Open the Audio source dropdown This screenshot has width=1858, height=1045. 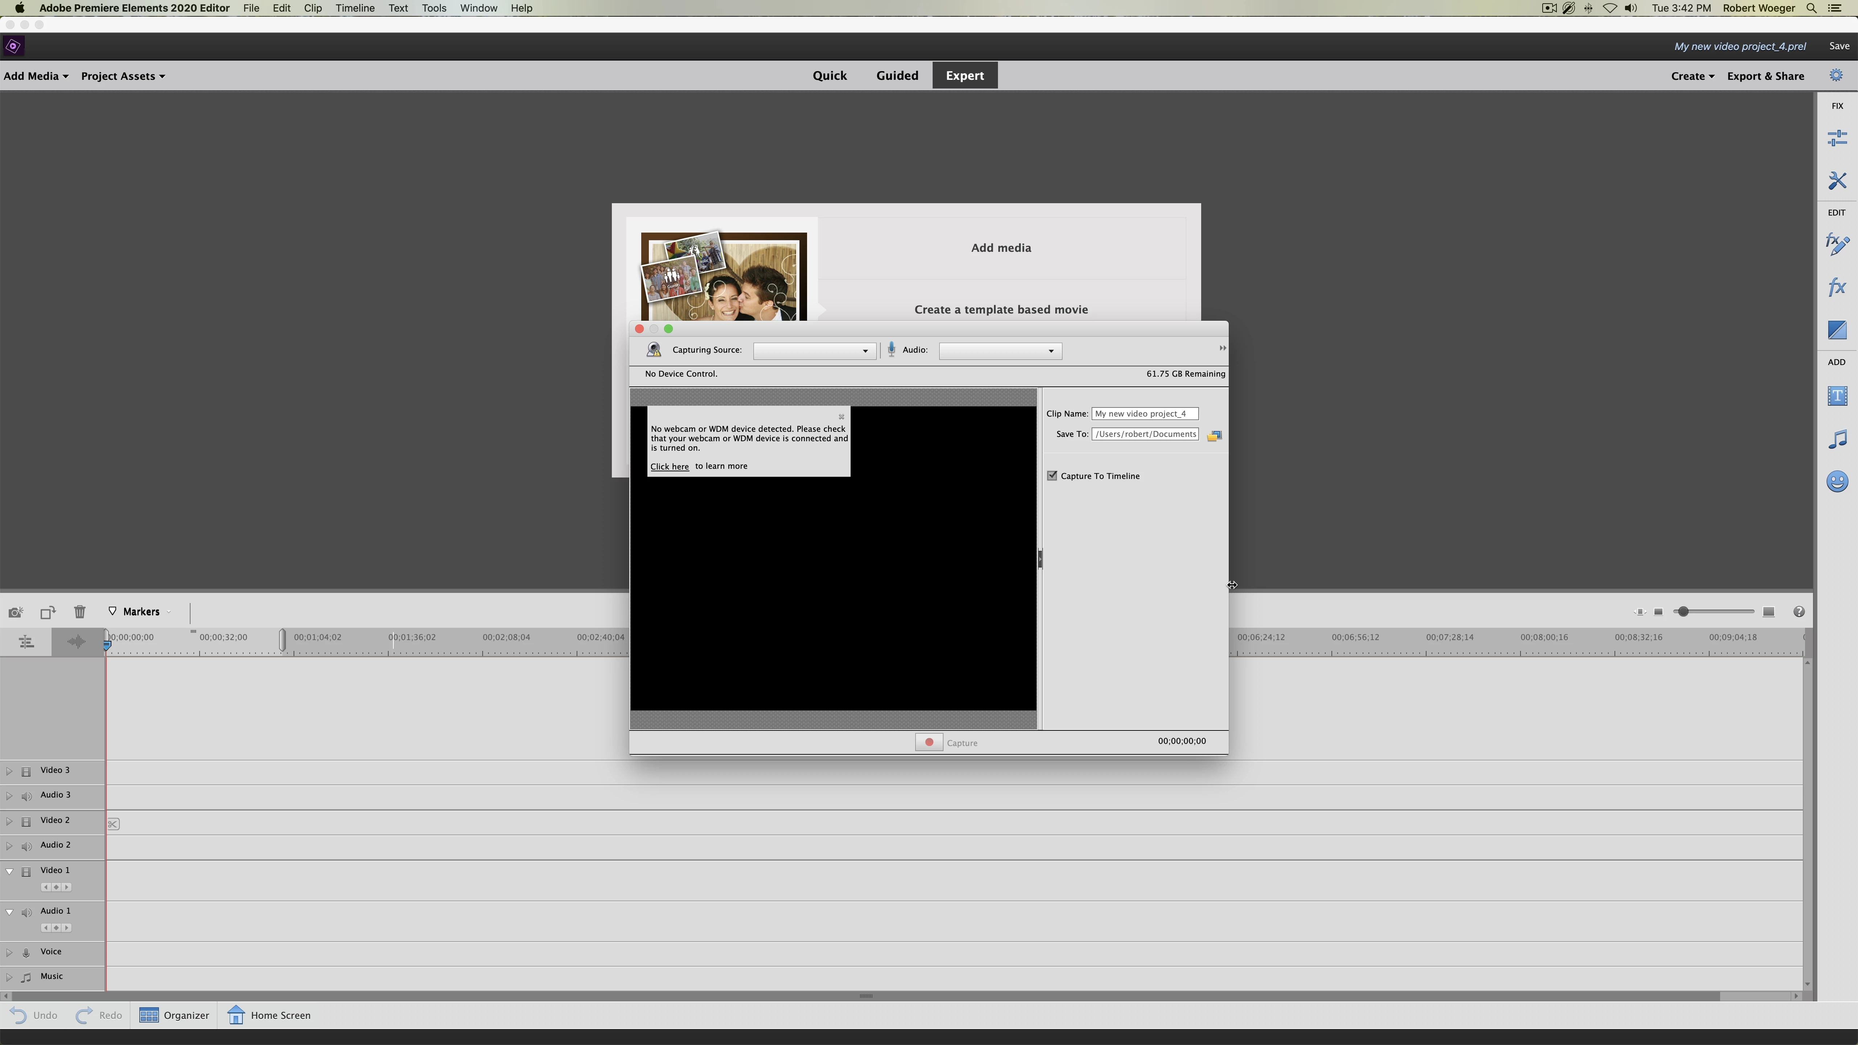[1000, 351]
